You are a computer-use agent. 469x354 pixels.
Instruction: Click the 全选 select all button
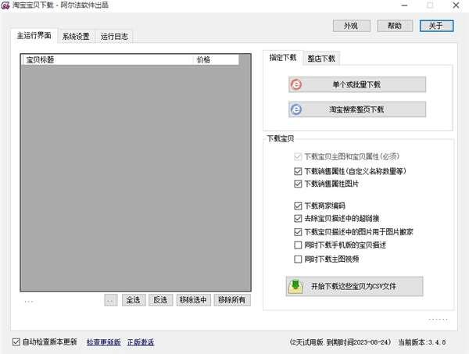[x=134, y=300]
